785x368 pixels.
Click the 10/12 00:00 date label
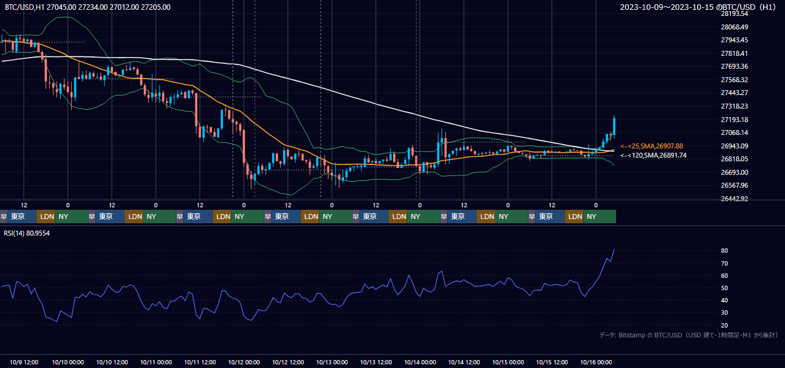(244, 362)
